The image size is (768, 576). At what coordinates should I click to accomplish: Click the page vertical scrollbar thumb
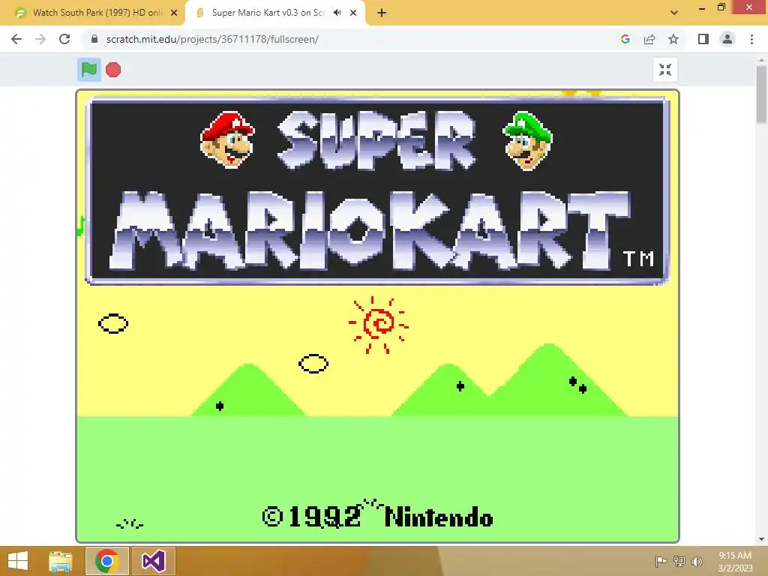pyautogui.click(x=762, y=94)
